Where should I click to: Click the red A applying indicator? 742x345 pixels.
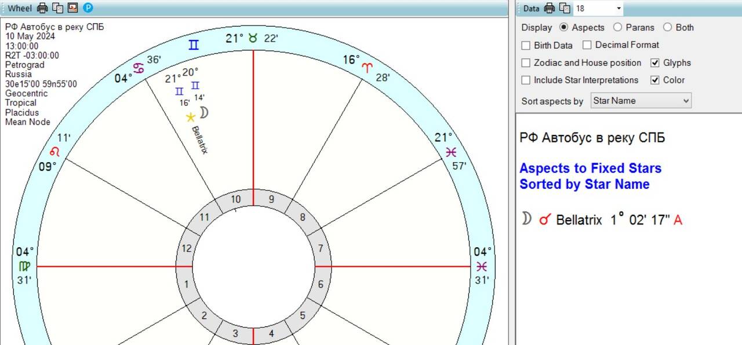(678, 220)
